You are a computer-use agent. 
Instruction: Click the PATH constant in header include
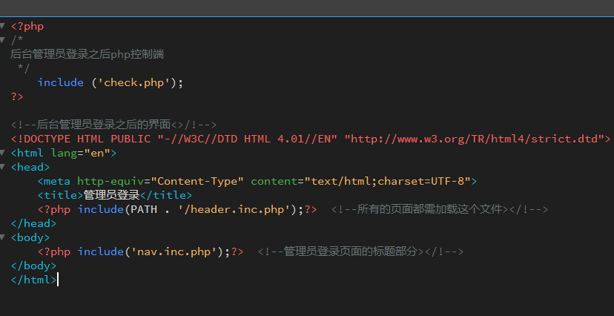144,209
